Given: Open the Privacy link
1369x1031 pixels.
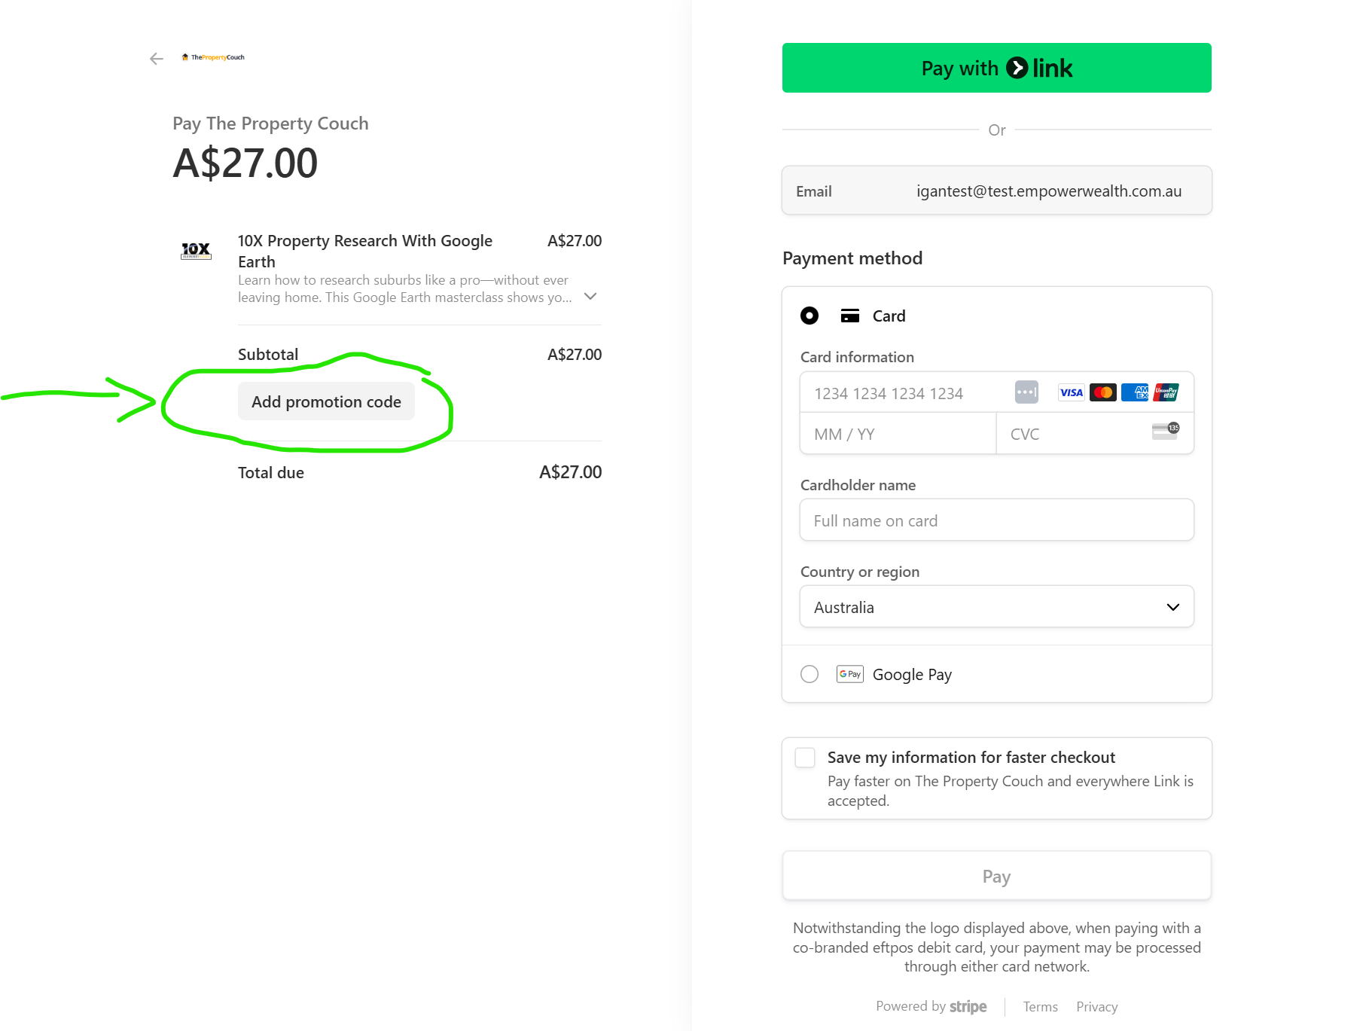Looking at the screenshot, I should click(1096, 1007).
